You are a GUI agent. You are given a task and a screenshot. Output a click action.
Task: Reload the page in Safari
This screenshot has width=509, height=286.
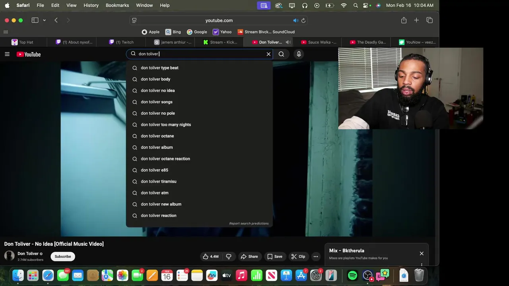(303, 20)
